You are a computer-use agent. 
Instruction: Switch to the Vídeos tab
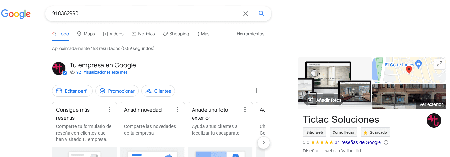(113, 34)
